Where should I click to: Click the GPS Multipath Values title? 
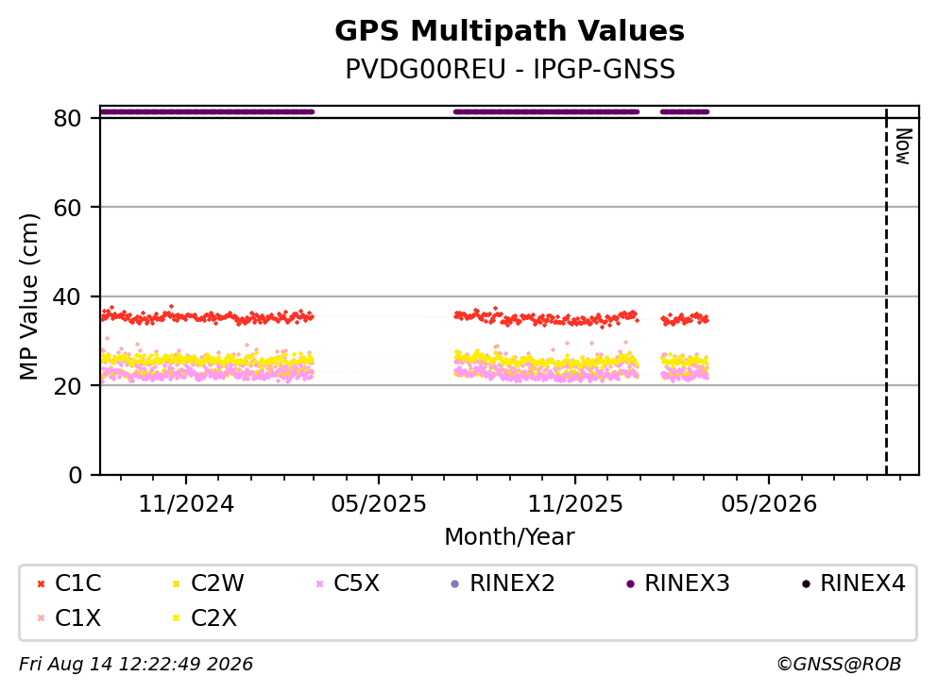pos(510,31)
